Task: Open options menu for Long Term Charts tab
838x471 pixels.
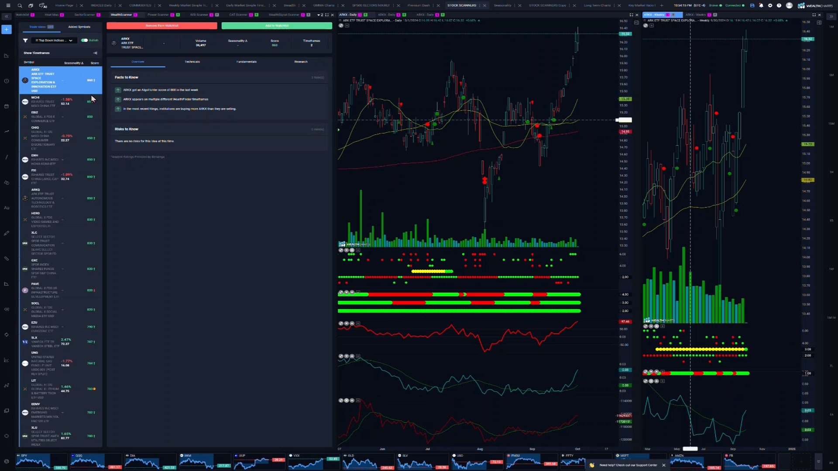Action: coord(615,6)
